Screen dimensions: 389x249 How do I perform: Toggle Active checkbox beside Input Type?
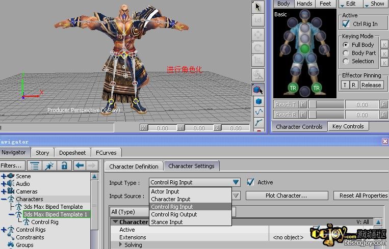(x=250, y=182)
